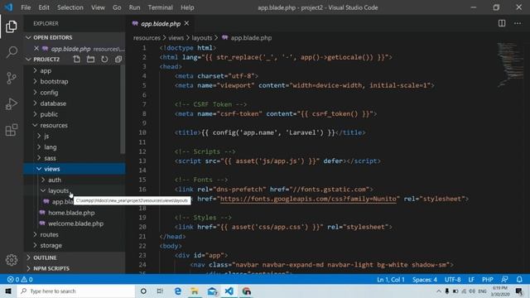The height and width of the screenshot is (298, 530).
Task: Open home.blade.php from explorer
Action: pyautogui.click(x=71, y=213)
